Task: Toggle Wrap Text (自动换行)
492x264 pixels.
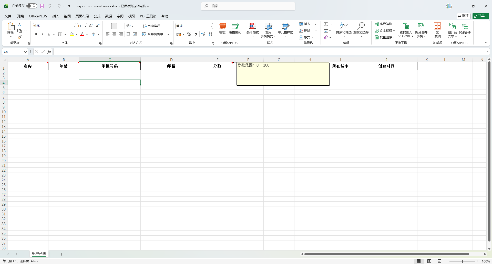Action: pos(151,26)
